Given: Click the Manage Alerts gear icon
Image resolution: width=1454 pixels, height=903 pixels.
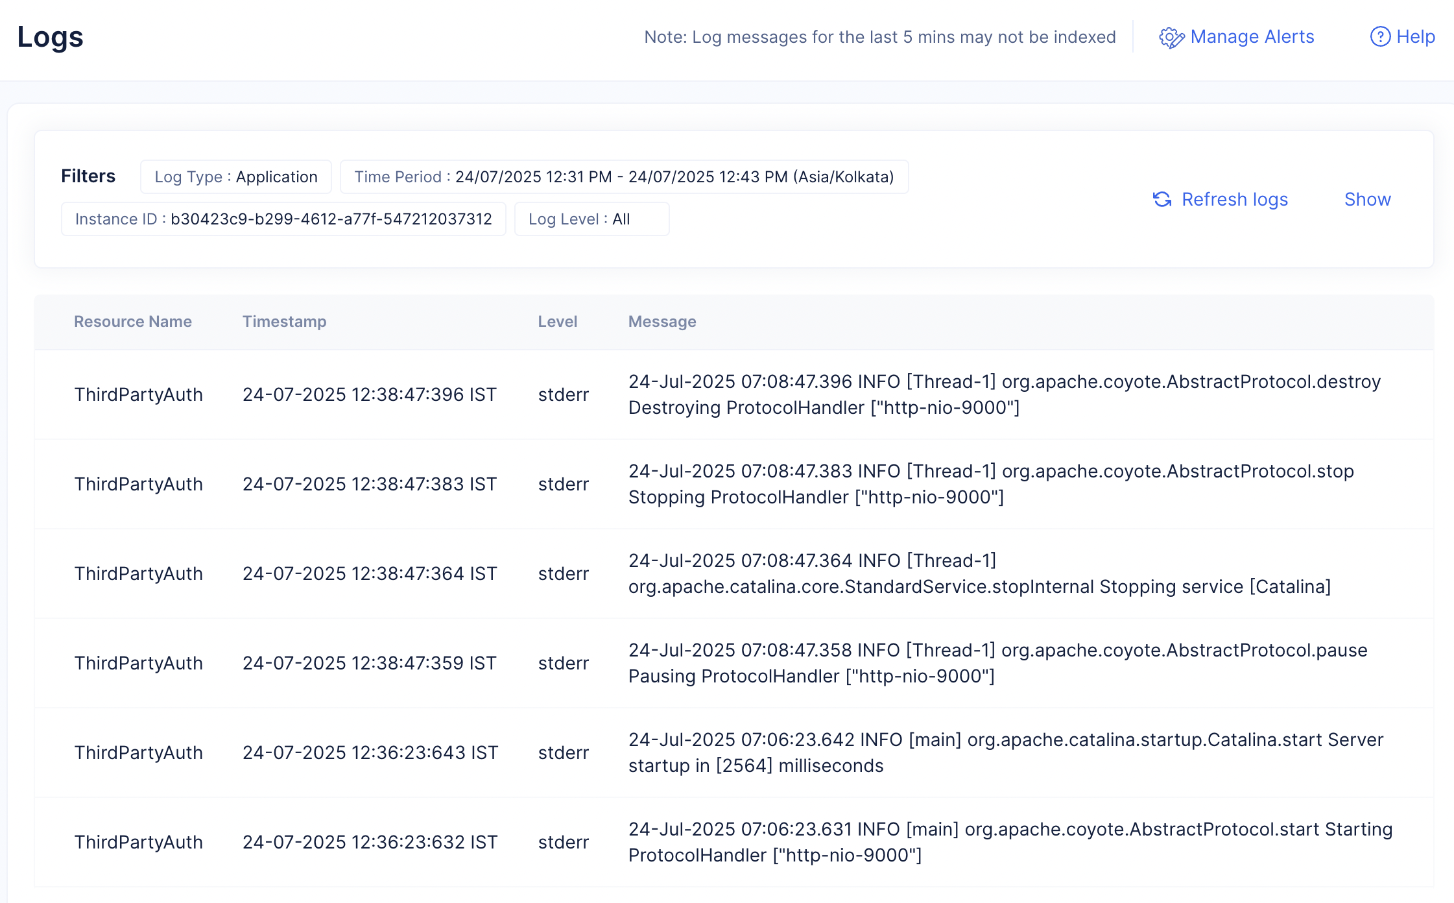Looking at the screenshot, I should click(1171, 37).
